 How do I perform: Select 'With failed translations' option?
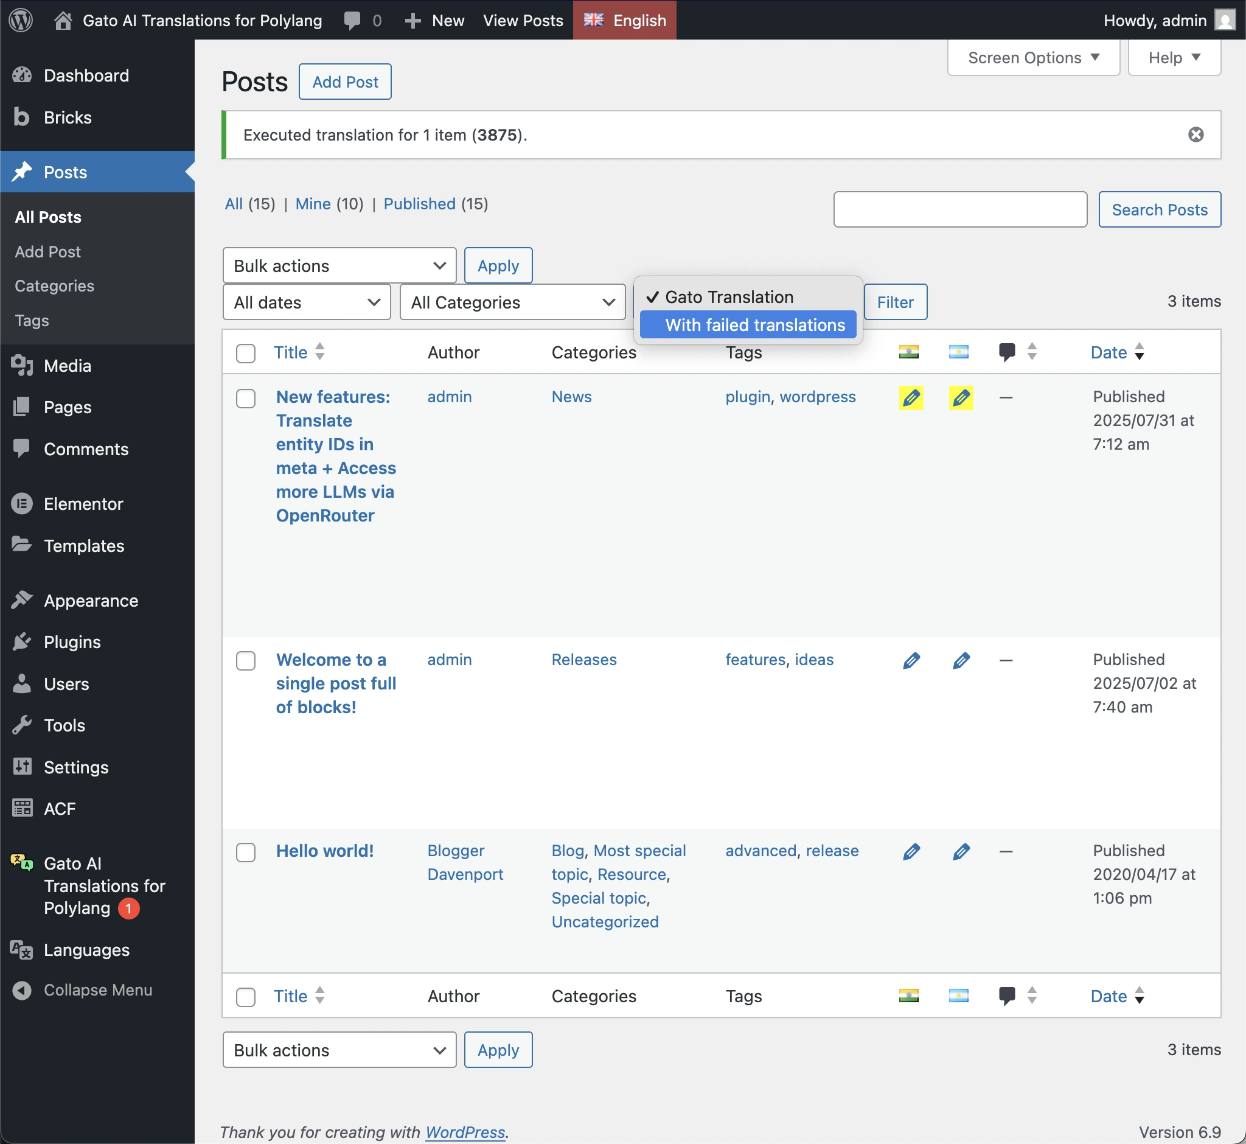tap(753, 325)
